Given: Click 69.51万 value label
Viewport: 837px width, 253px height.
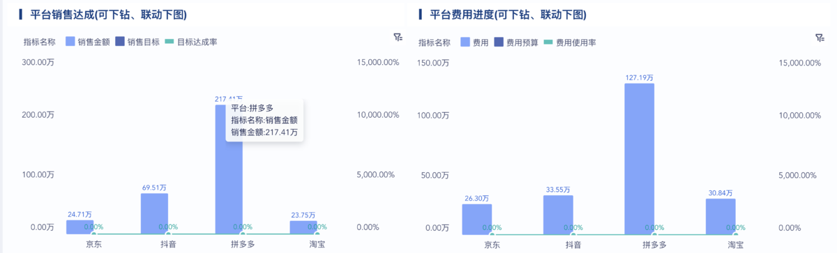Looking at the screenshot, I should point(154,187).
